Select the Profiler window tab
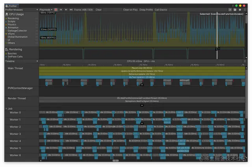This screenshot has height=167, width=252. (x=11, y=6)
